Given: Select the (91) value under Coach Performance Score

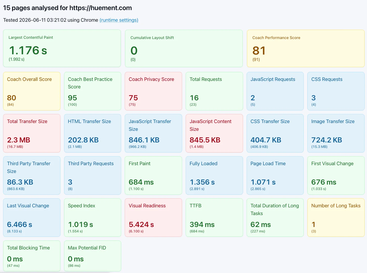Looking at the screenshot, I should 256,59.
